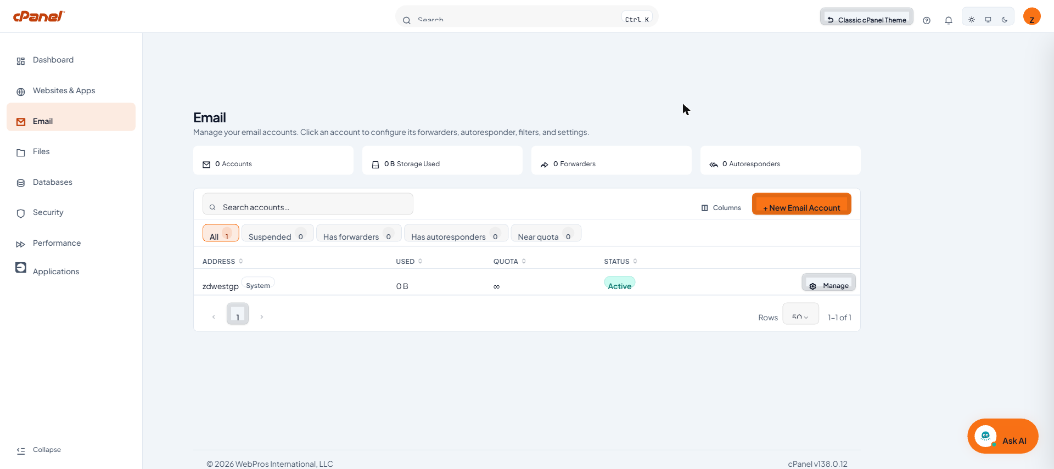
Task: Click the Active status badge
Action: pos(620,284)
